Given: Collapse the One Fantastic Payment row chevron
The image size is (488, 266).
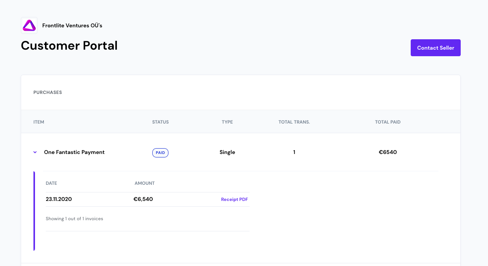Looking at the screenshot, I should tap(35, 152).
